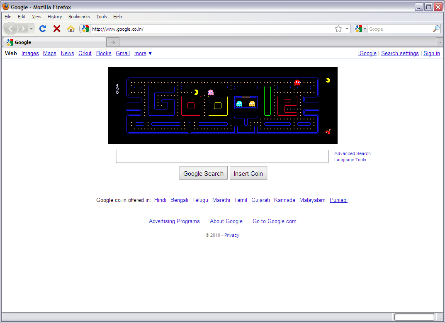Switch Google to Gujarati
This screenshot has height=323, width=445.
(x=260, y=200)
